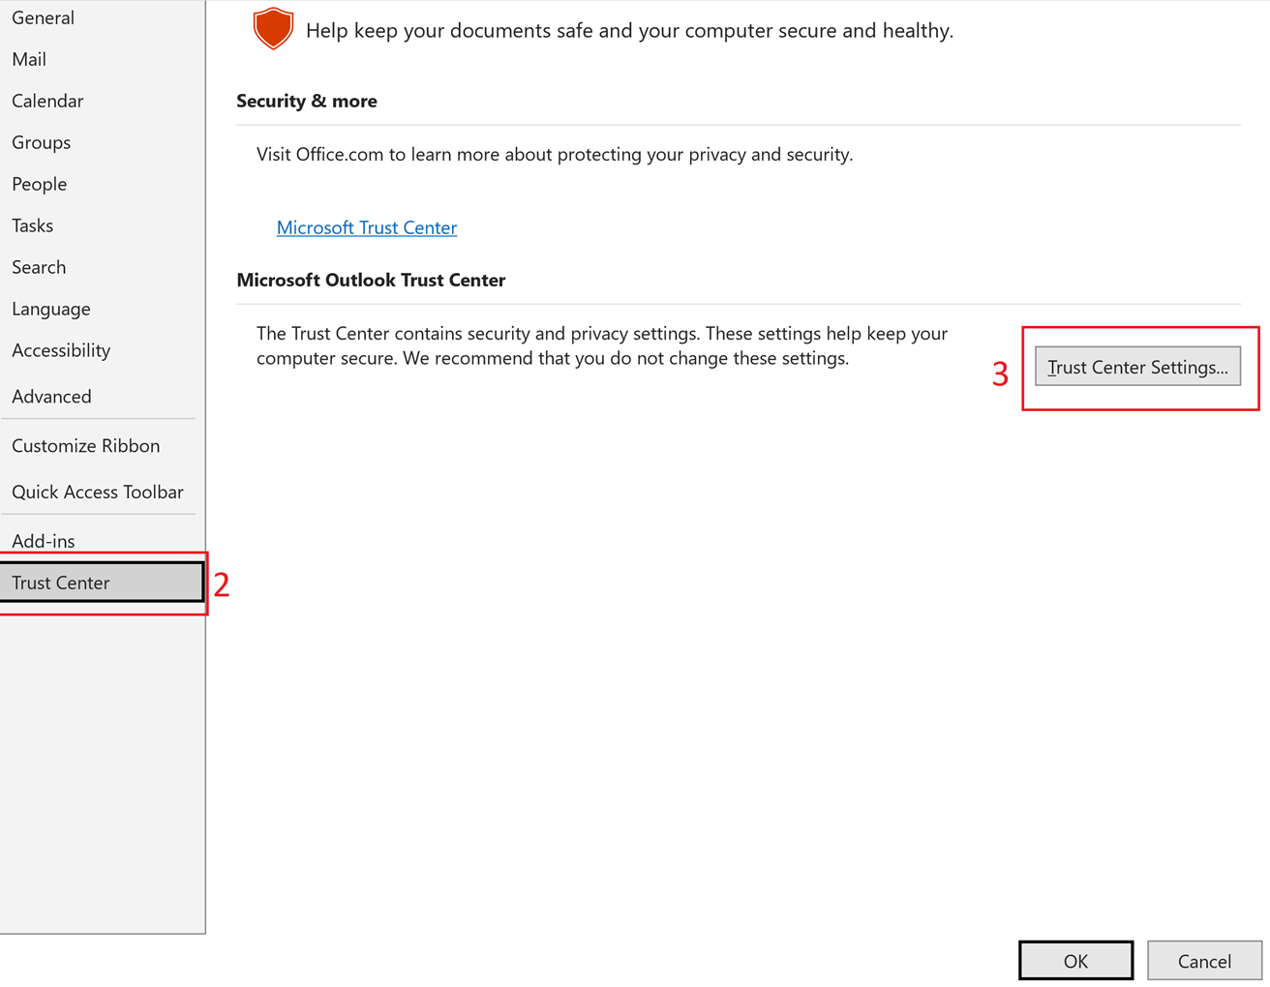The height and width of the screenshot is (987, 1270).
Task: Select the Language category
Action: click(50, 309)
